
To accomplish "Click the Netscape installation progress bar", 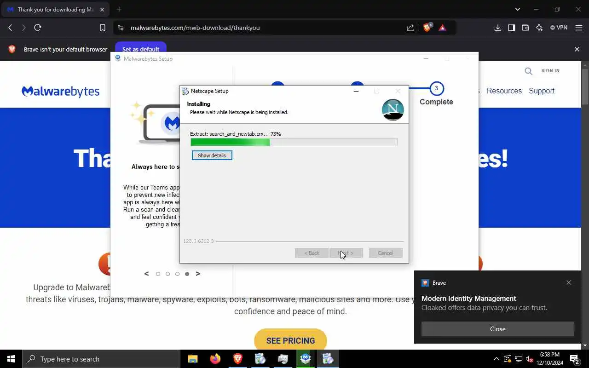I will [x=294, y=142].
